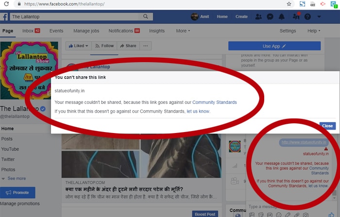
Task: Open Friend Requests icon
Action: 258,17
